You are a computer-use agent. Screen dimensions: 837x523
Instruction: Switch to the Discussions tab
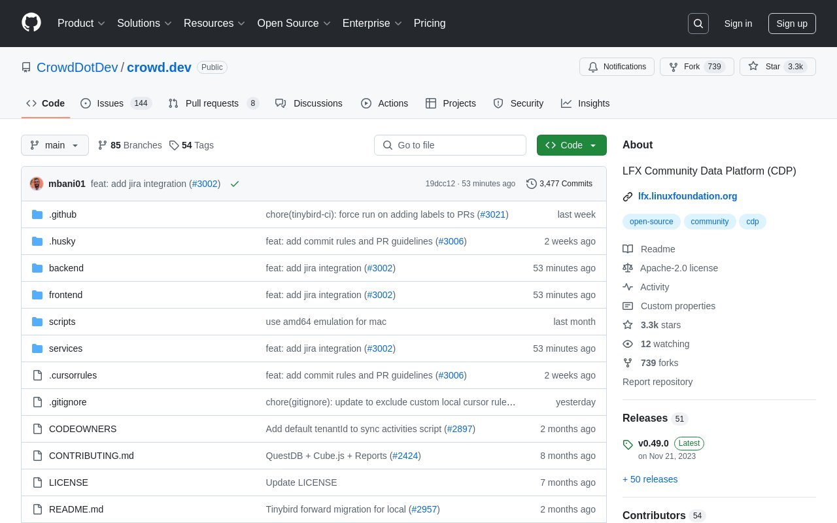(309, 103)
